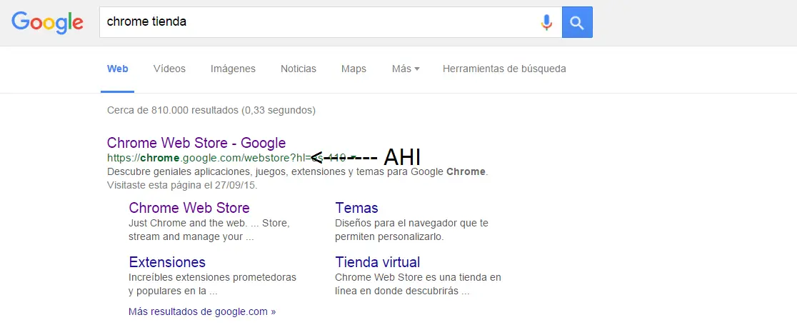Click "Diseños para el navegador" snippet
Screen dimensions: 797x330
412,230
